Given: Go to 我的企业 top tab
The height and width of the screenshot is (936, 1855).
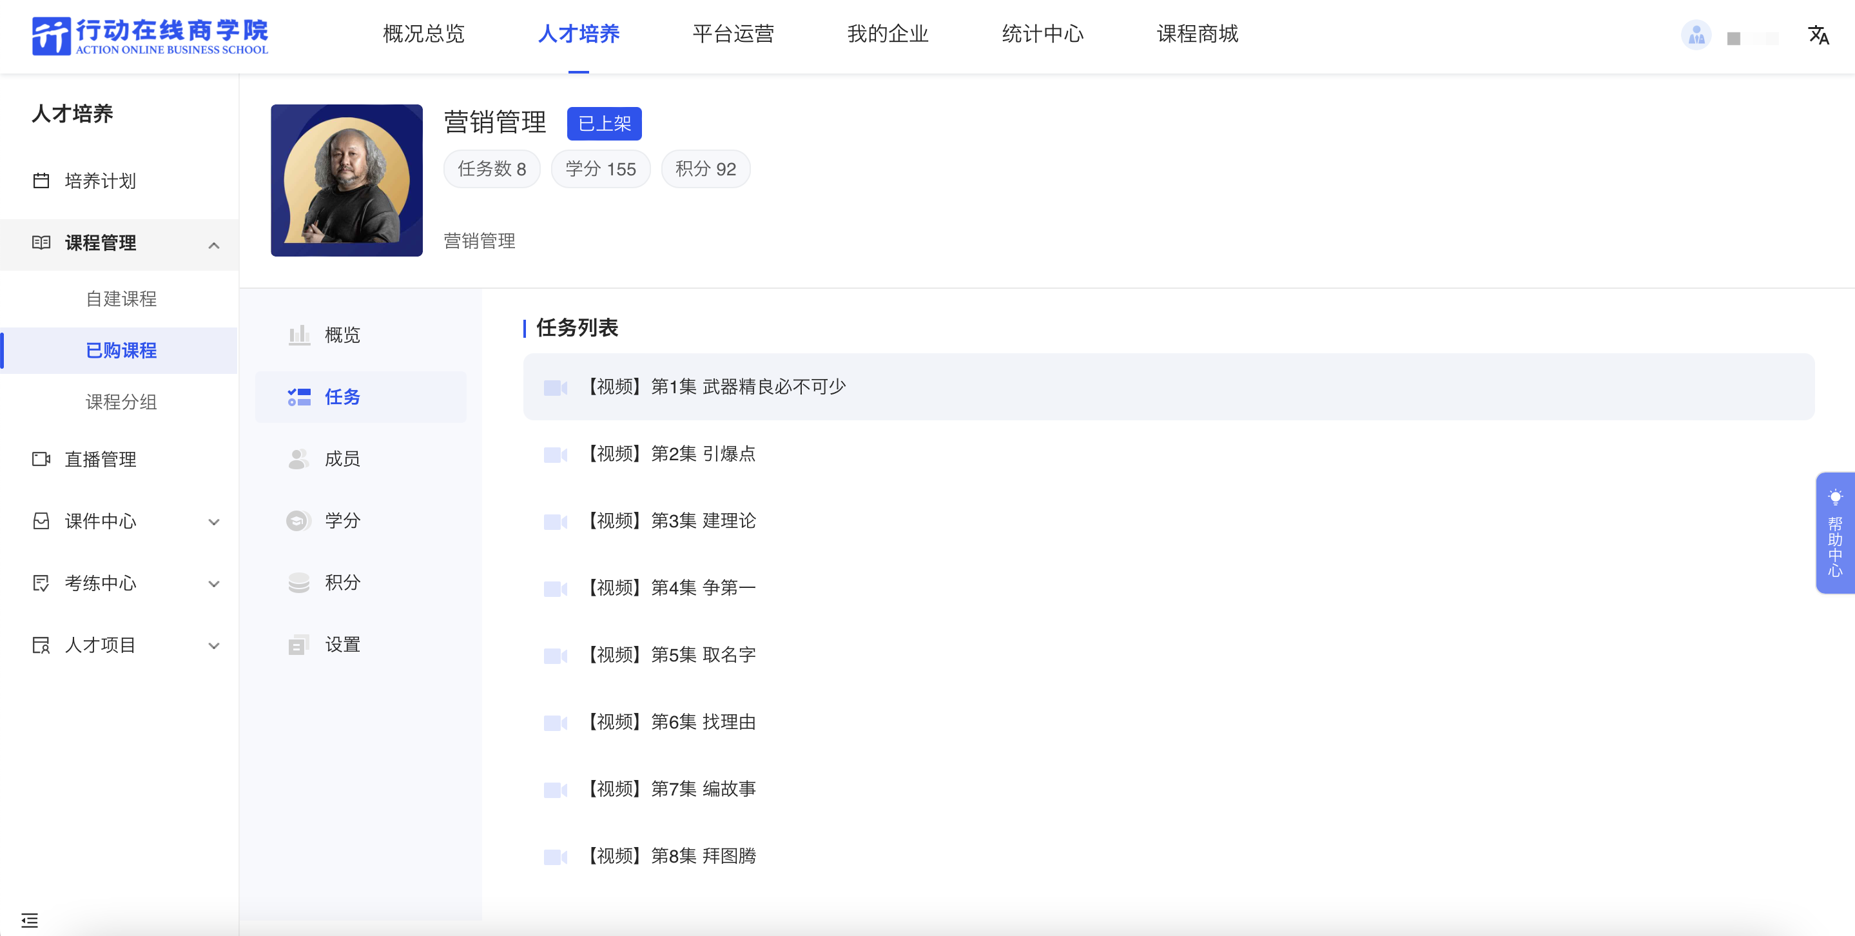Looking at the screenshot, I should click(x=888, y=34).
